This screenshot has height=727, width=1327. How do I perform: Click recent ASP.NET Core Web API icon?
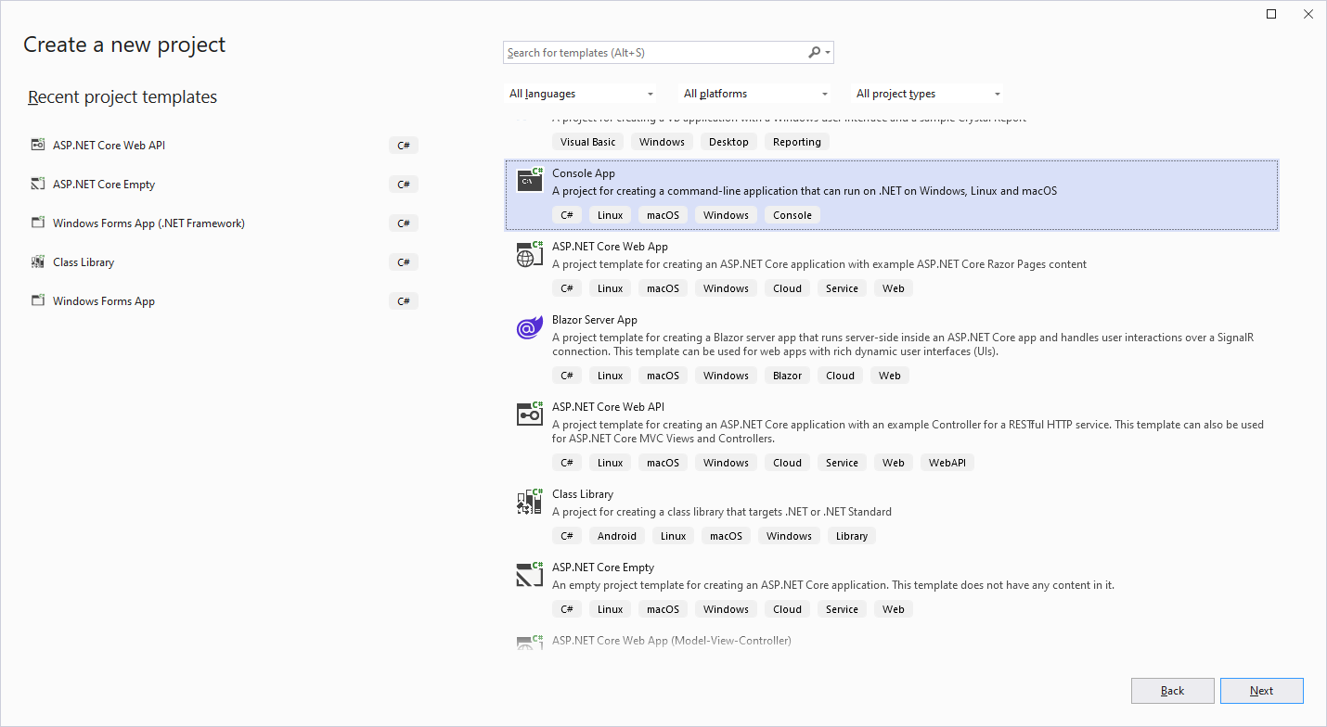37,145
